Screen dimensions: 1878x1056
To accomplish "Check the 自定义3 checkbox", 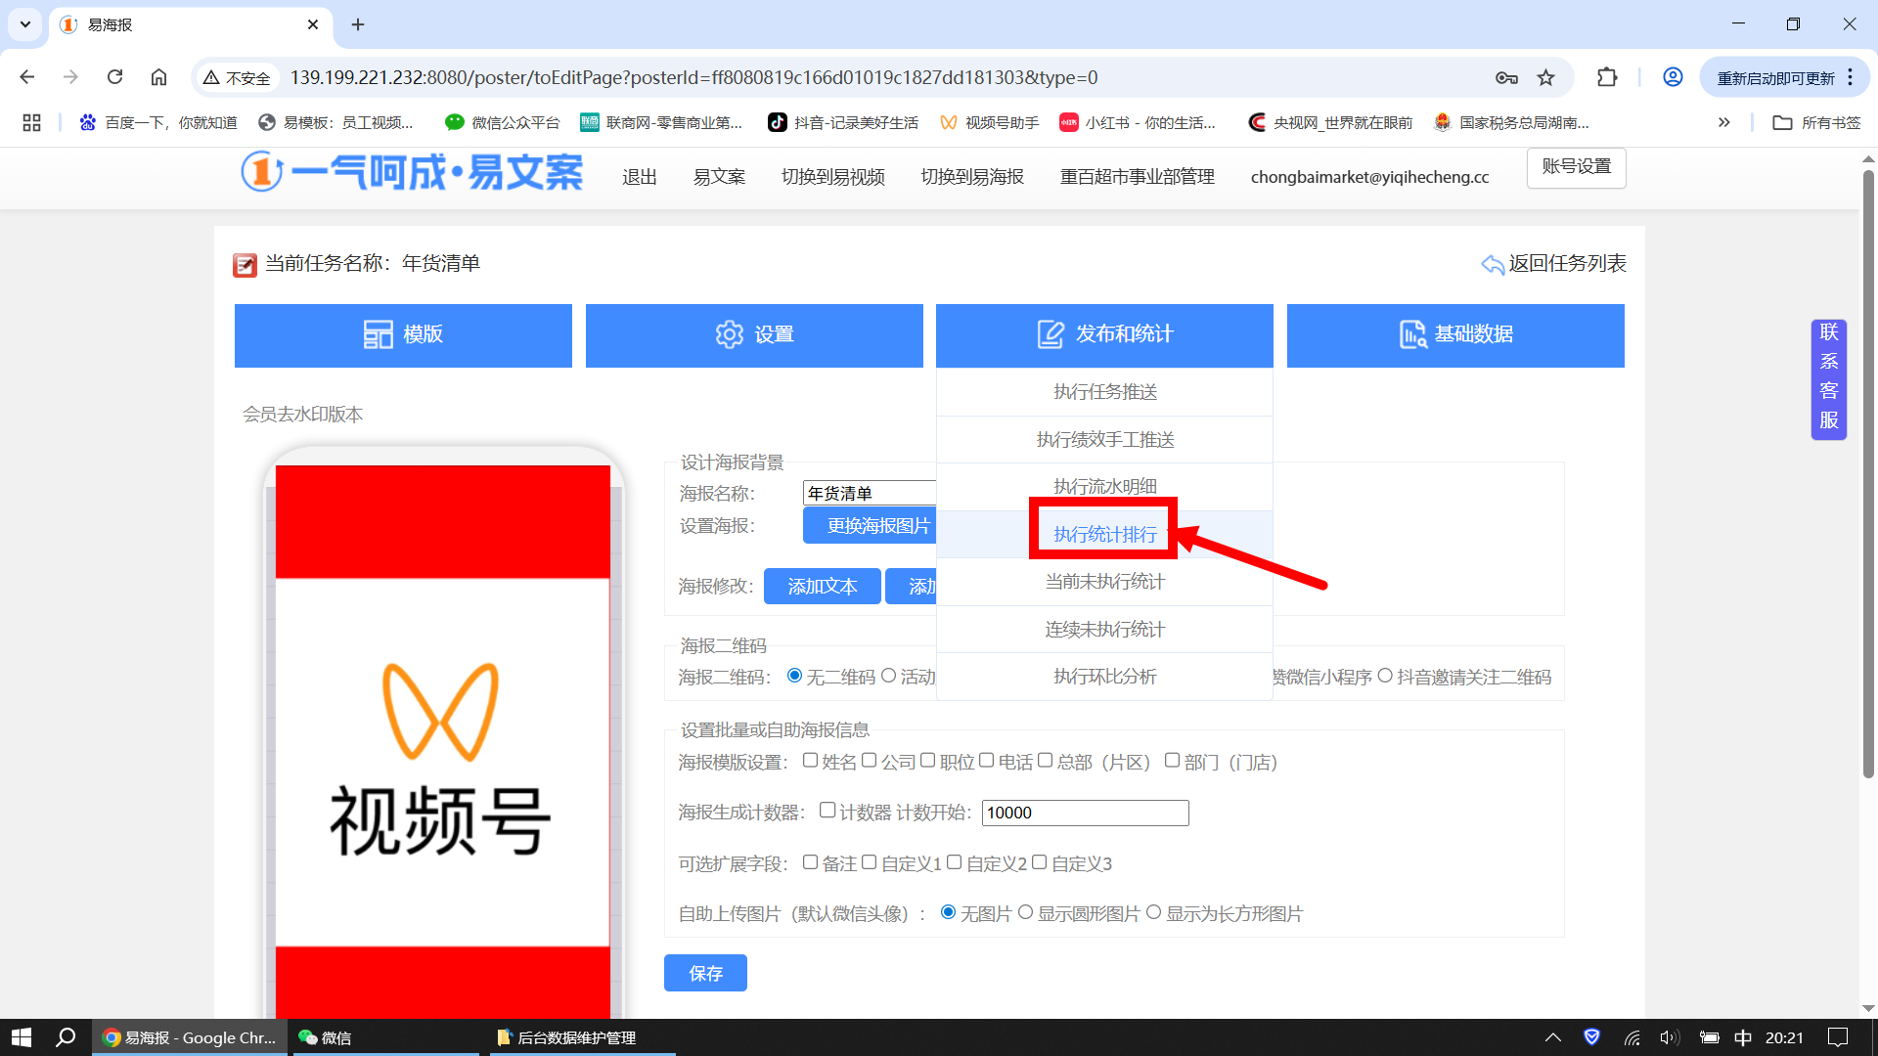I will tap(1039, 862).
